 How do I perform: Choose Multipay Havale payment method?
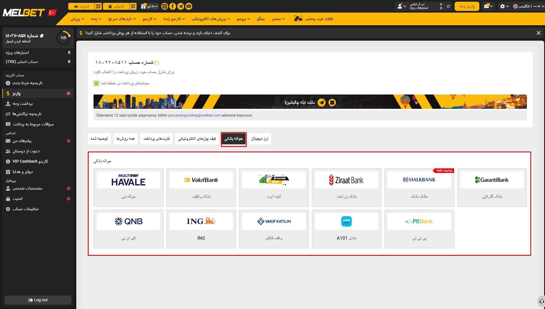click(x=129, y=187)
